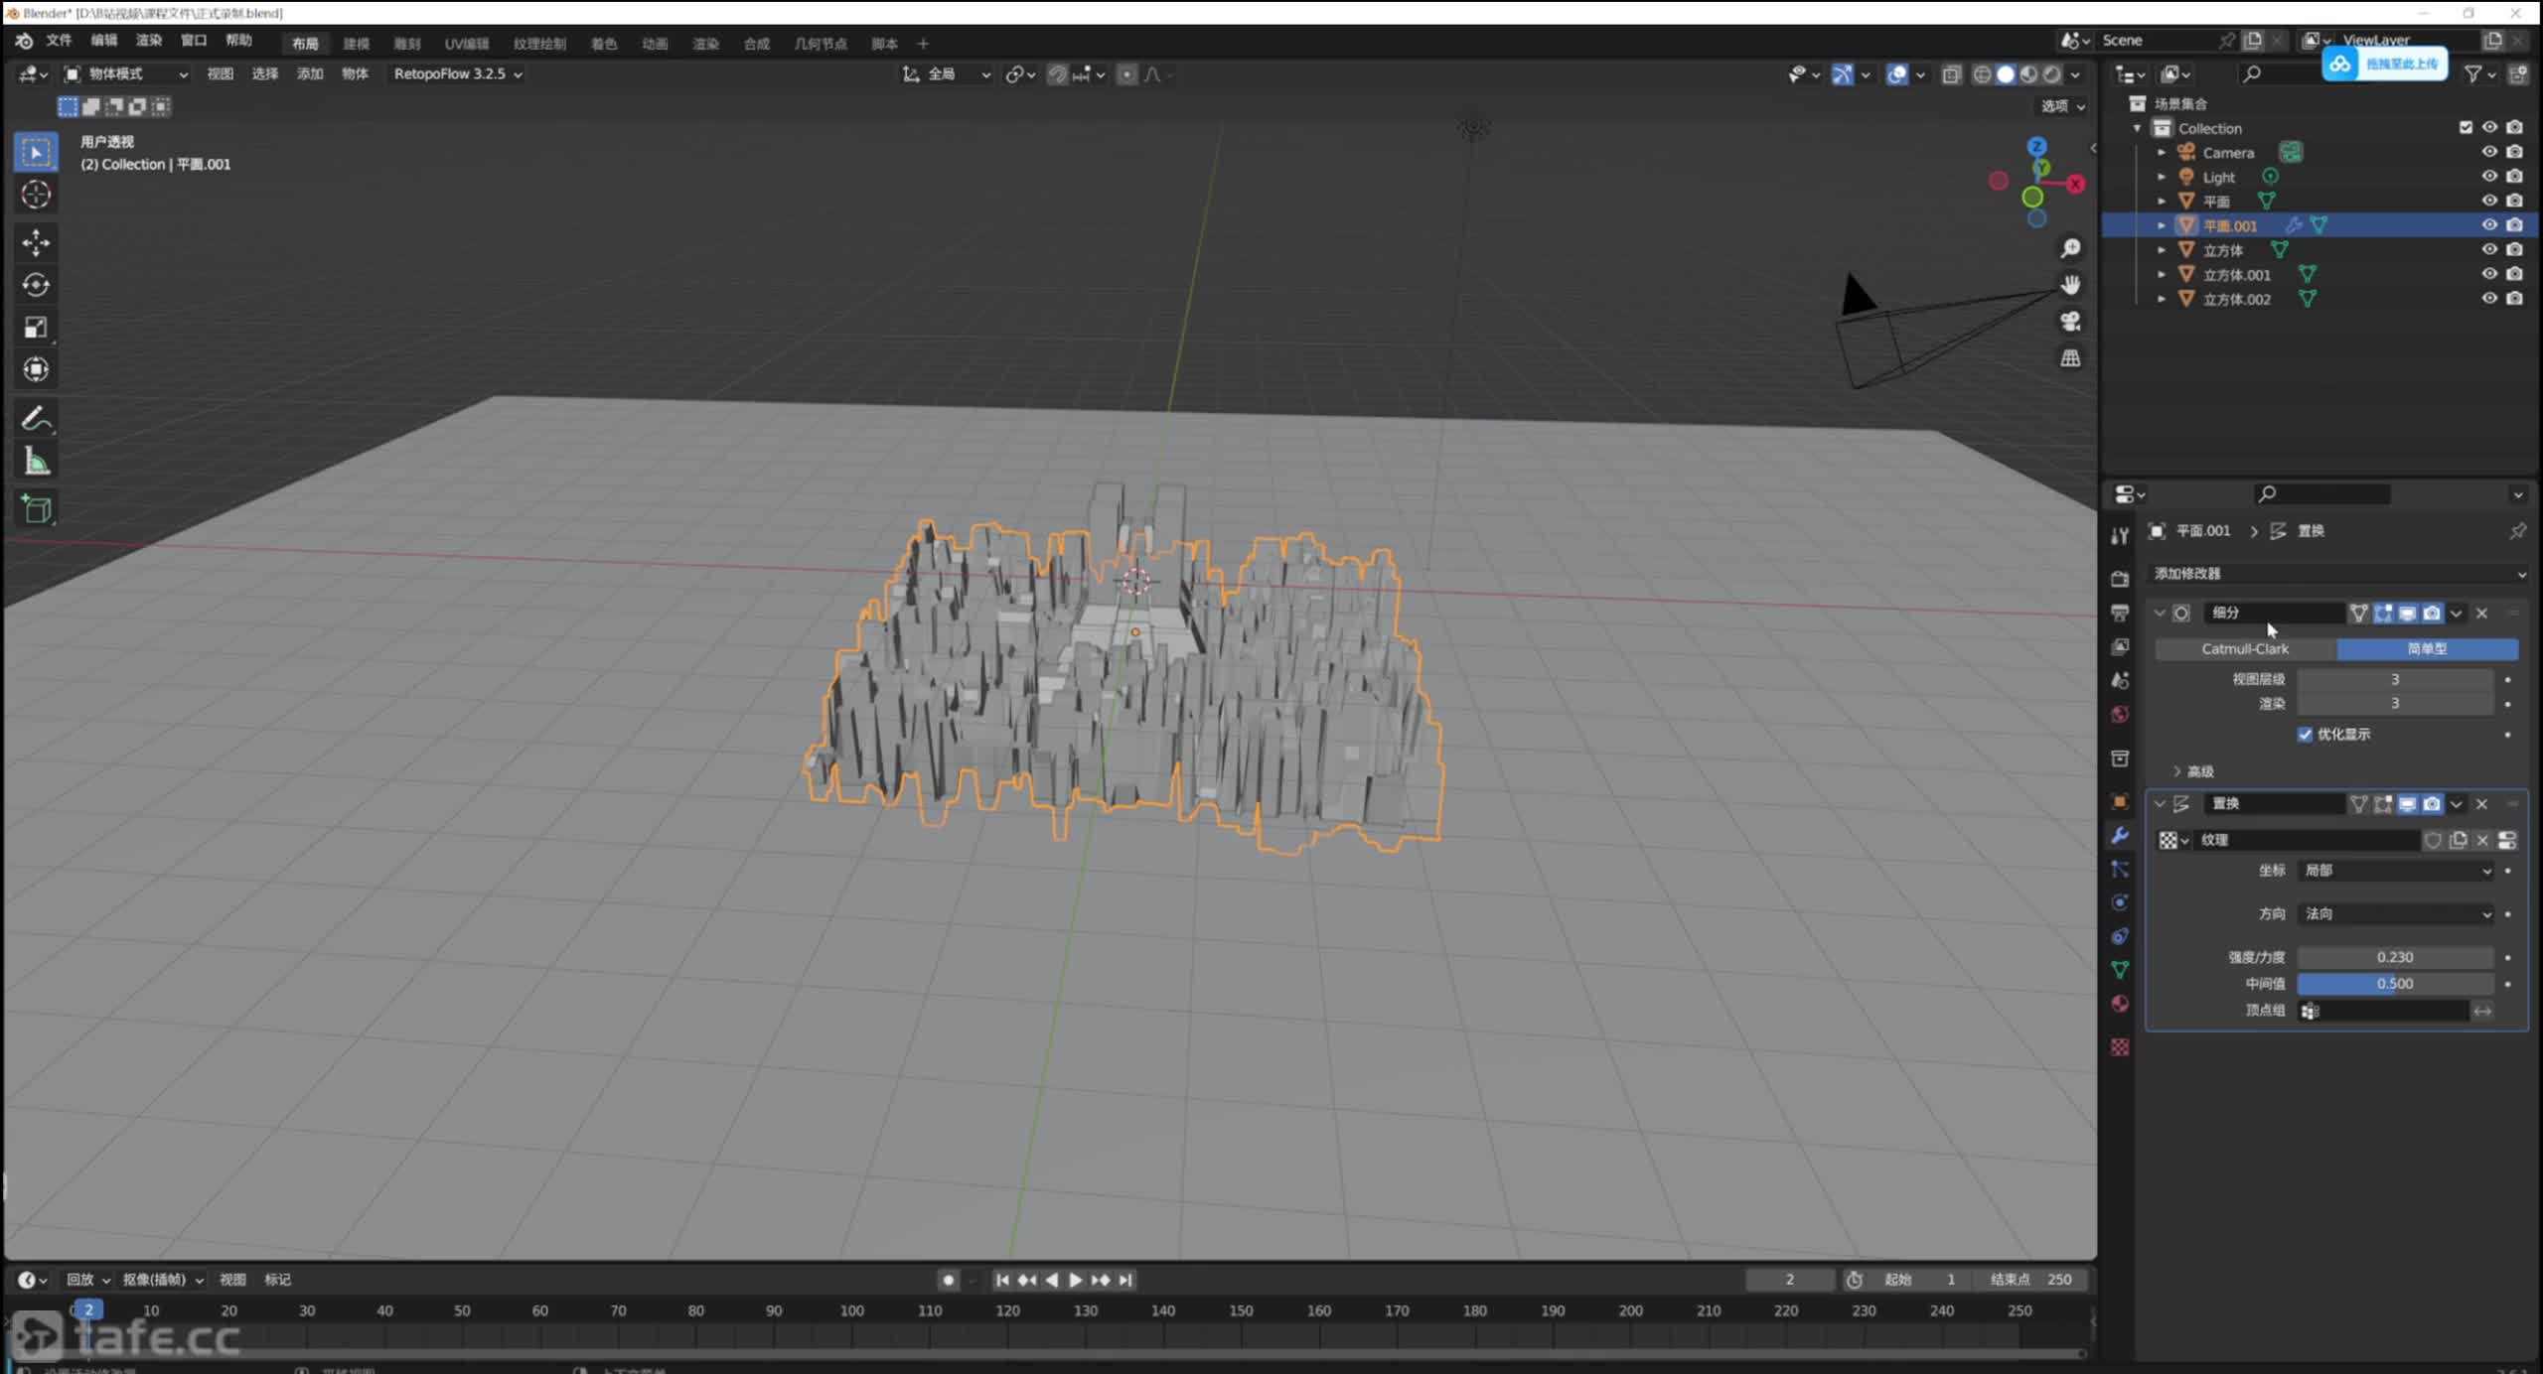Hide 立方体.002 in viewport
2543x1374 pixels.
2489,299
